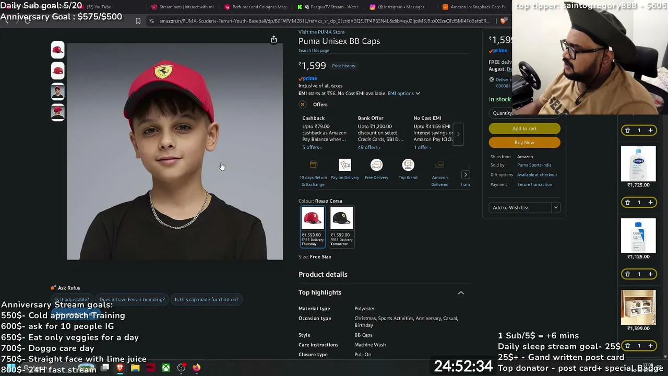
Task: Ask Rufus 'Is this cap made for children?'
Action: coord(206,300)
